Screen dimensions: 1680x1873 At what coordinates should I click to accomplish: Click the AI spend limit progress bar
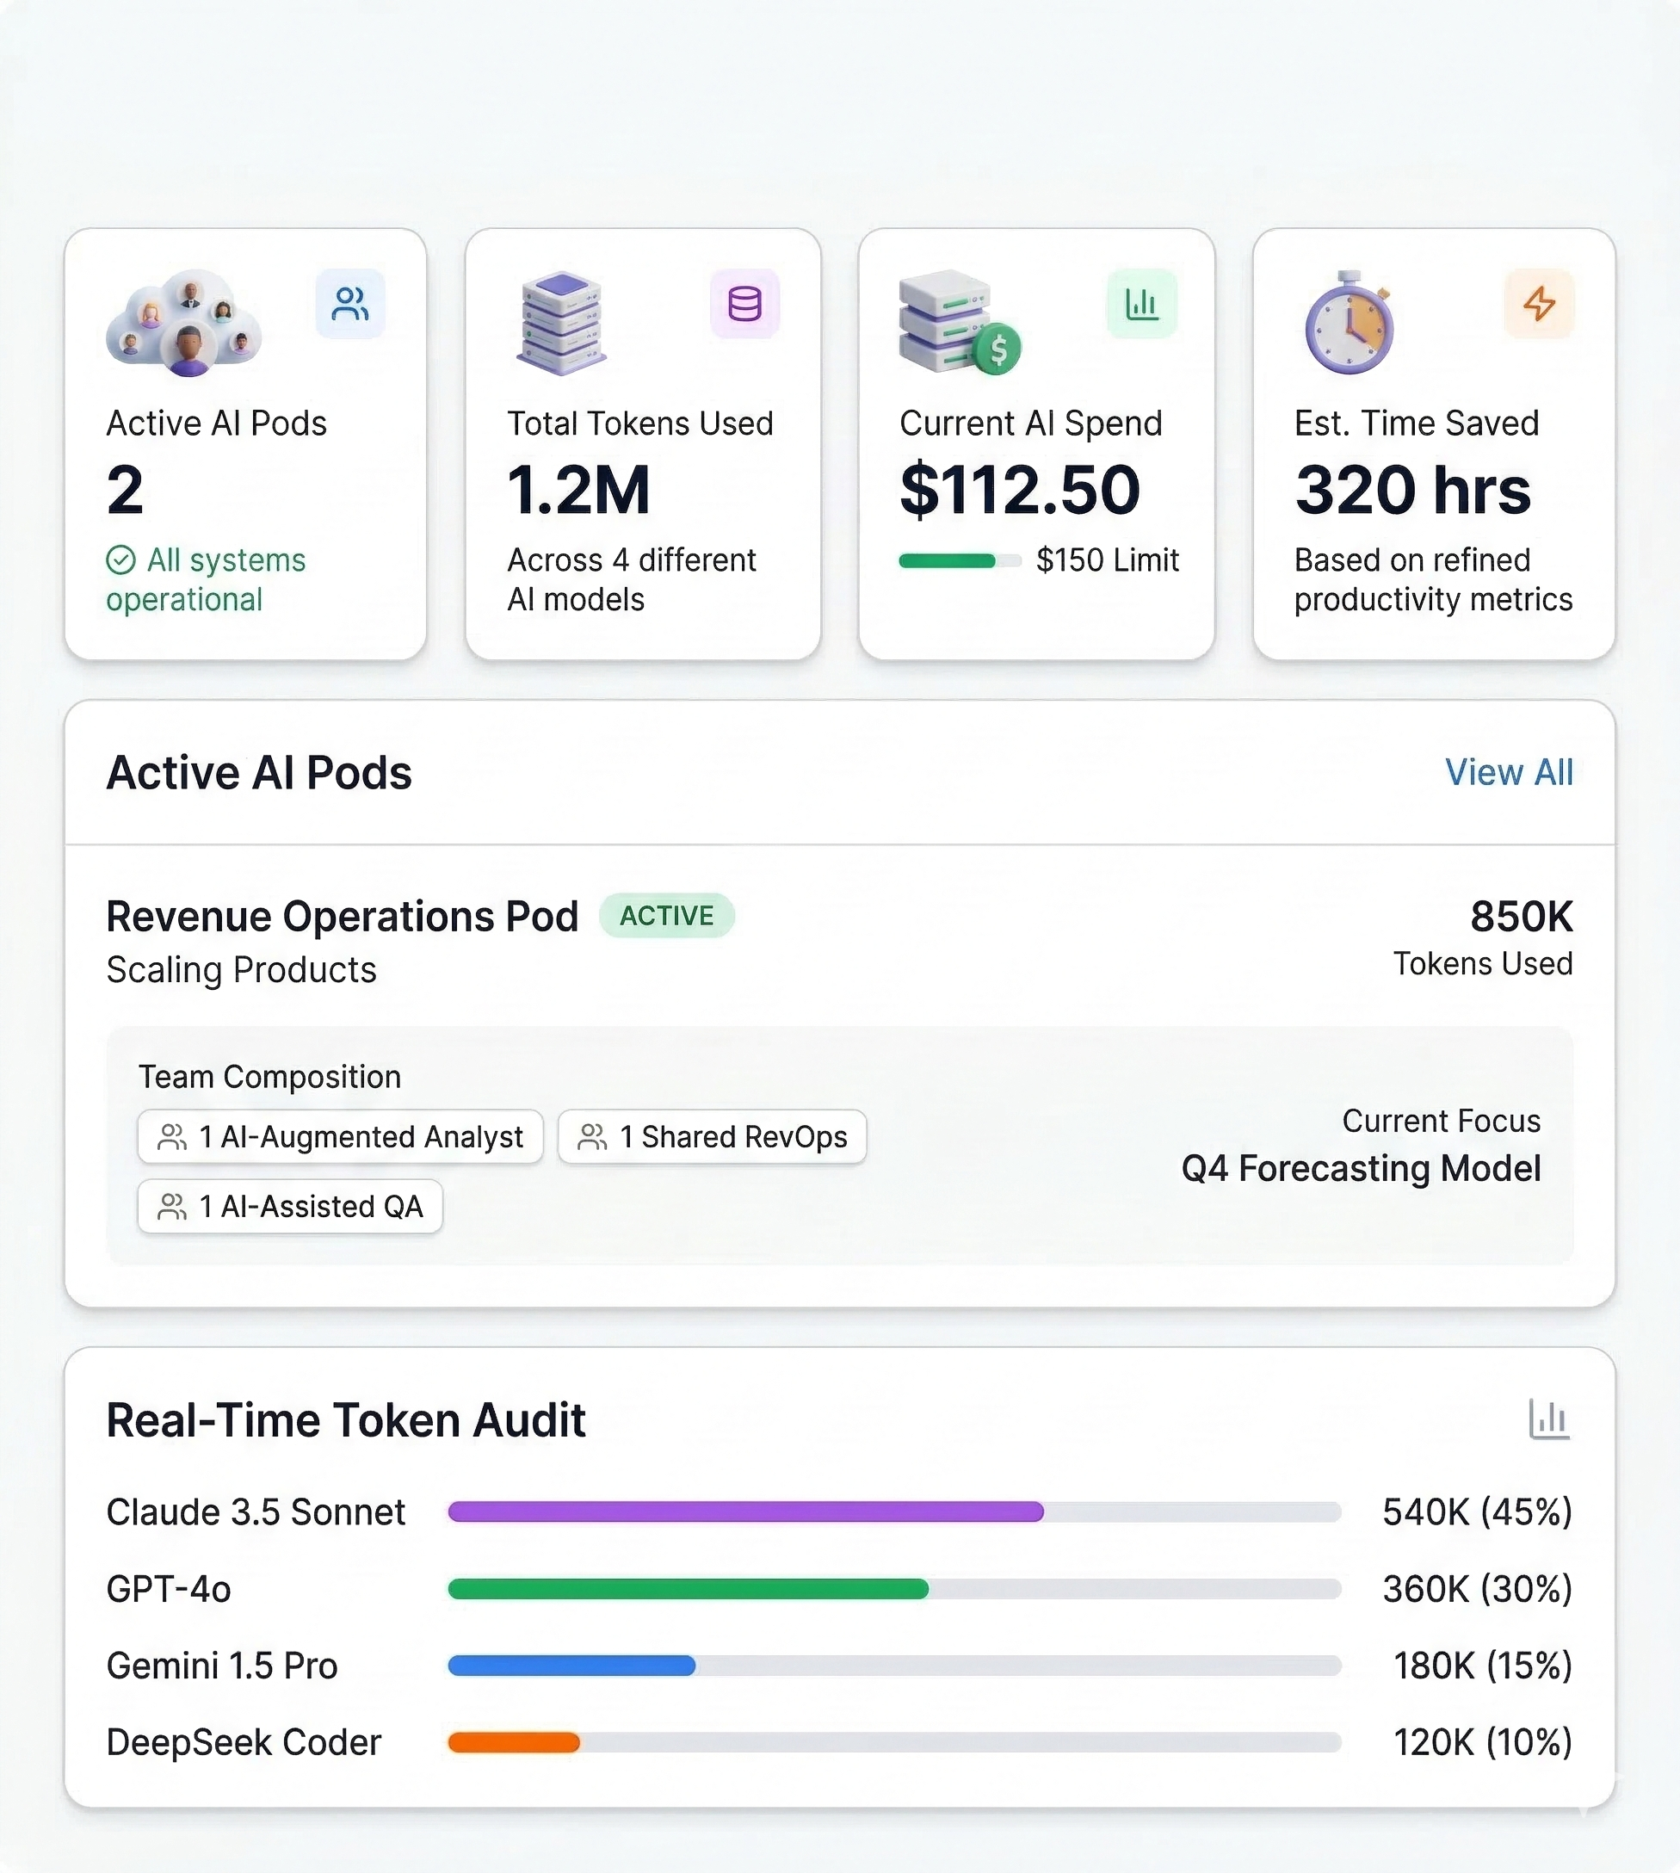(959, 560)
